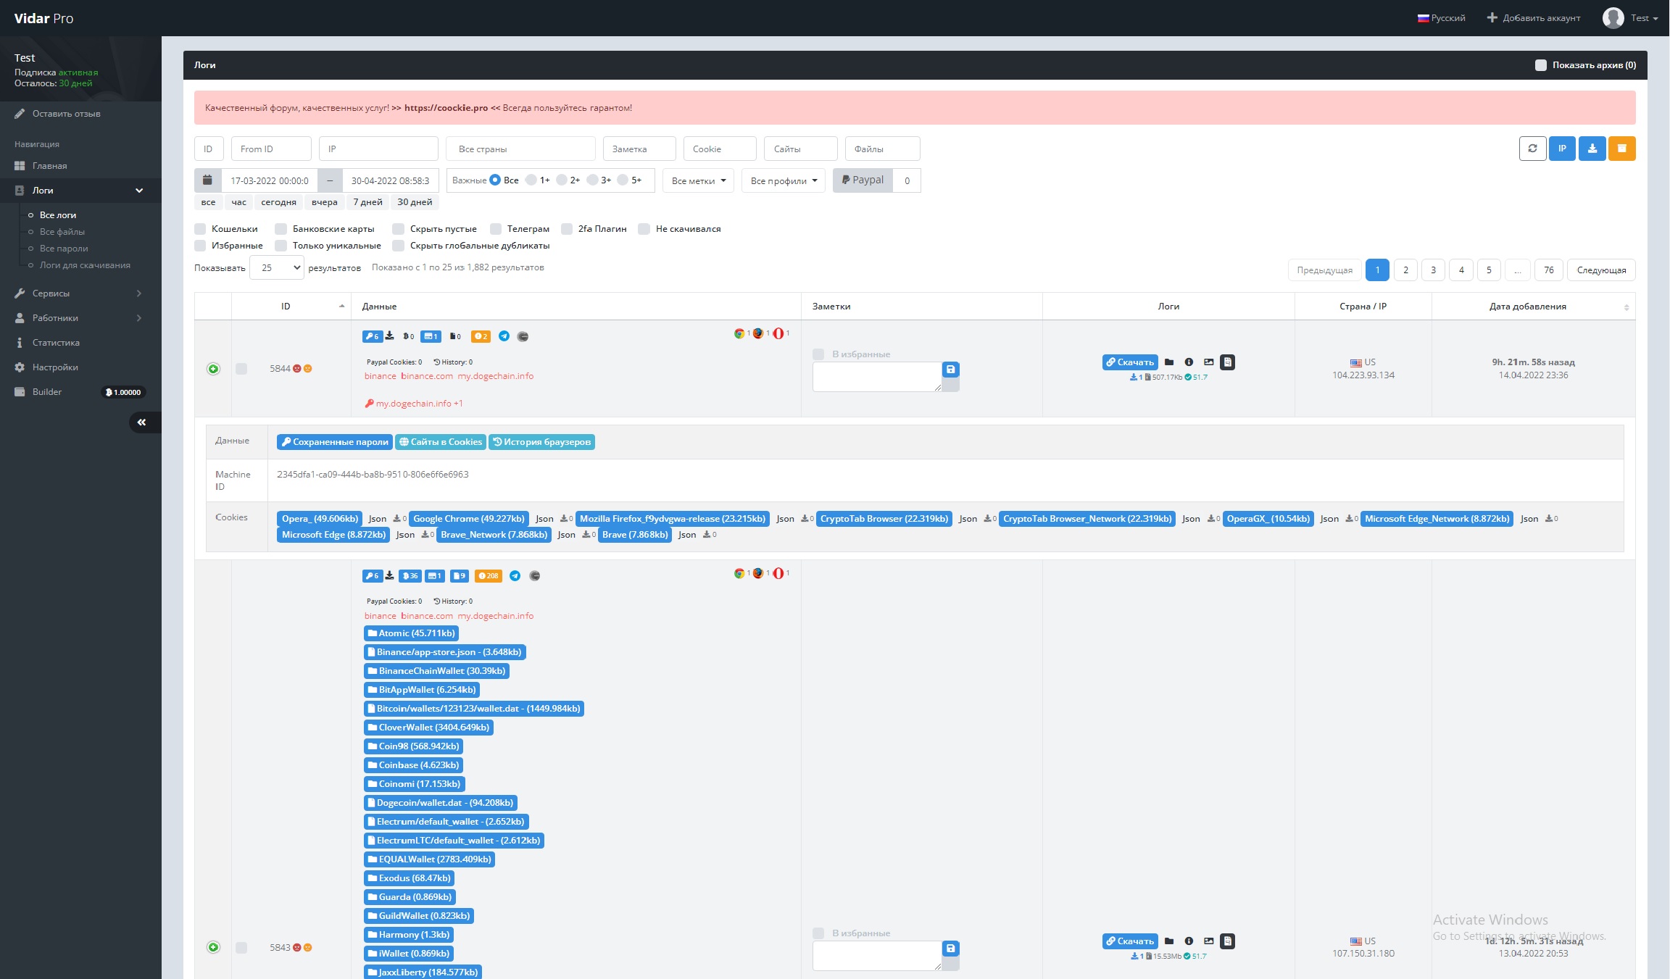Toggle the green plus expander for log 5843
Screen dimensions: 1670x979
(x=213, y=948)
